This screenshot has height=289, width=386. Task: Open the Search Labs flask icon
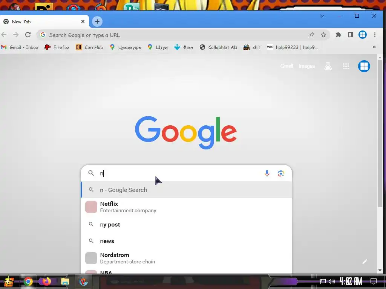pos(328,66)
